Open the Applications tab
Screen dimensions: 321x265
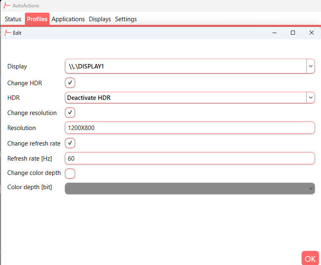[x=68, y=19]
